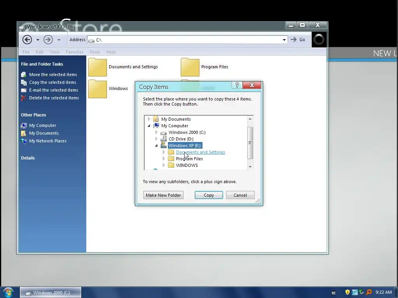Select the Documents and Settings folder icon in explorer
The width and height of the screenshot is (398, 298).
pyautogui.click(x=98, y=67)
